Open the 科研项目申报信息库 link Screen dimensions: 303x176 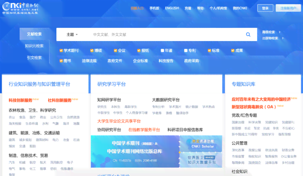click(185, 130)
